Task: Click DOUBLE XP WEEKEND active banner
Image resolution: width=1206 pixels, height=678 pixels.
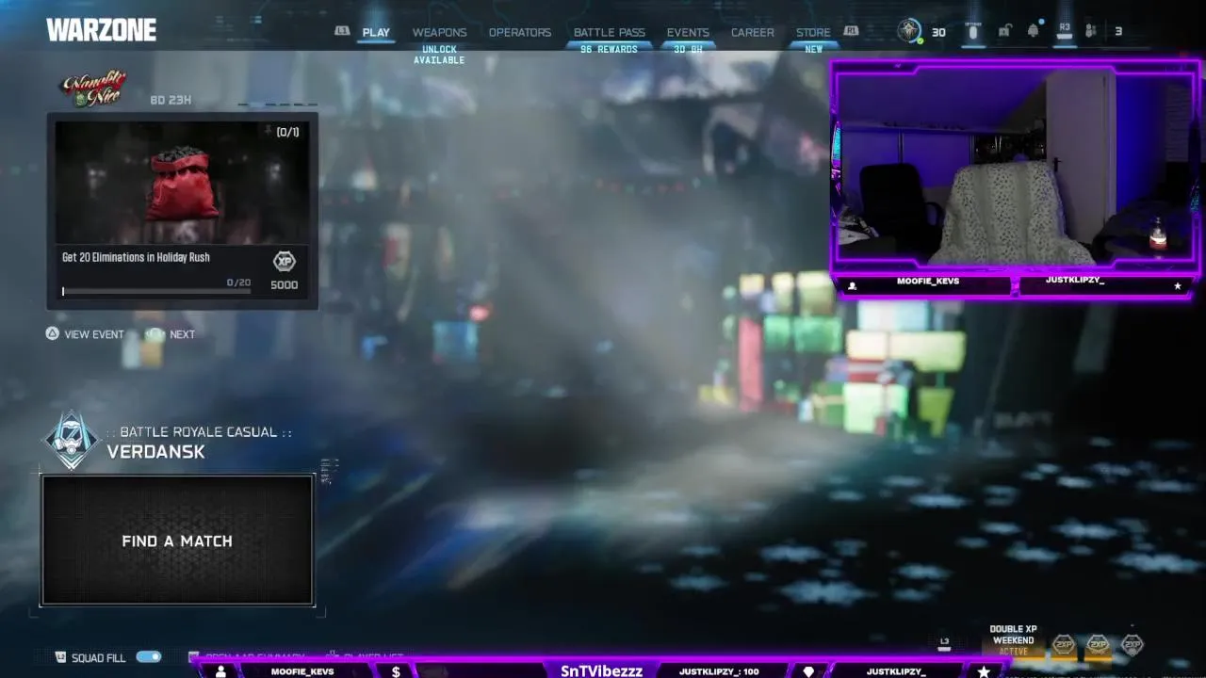Action: coord(1013,639)
